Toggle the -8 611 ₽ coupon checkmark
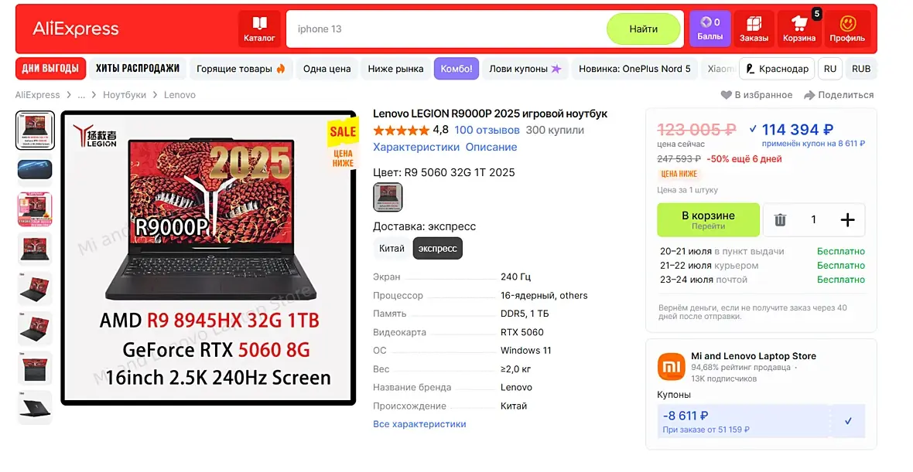This screenshot has width=913, height=472. click(848, 421)
